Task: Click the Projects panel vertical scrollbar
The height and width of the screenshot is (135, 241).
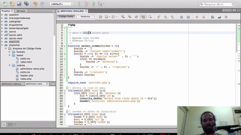Action: pyautogui.click(x=54, y=24)
